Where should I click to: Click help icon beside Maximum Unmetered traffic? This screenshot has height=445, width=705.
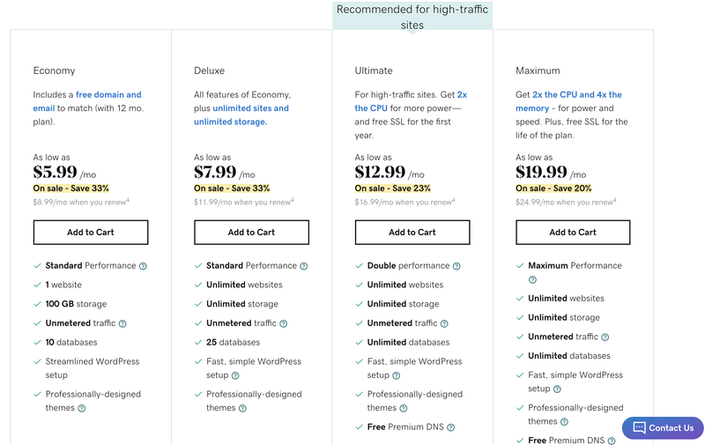(605, 337)
